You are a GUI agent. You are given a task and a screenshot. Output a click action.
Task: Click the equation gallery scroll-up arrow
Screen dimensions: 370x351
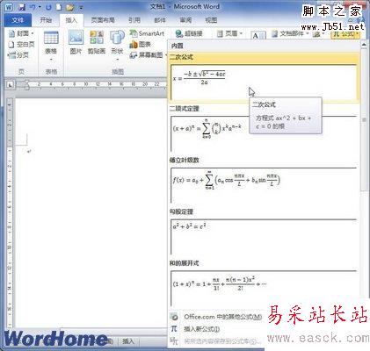pos(364,45)
